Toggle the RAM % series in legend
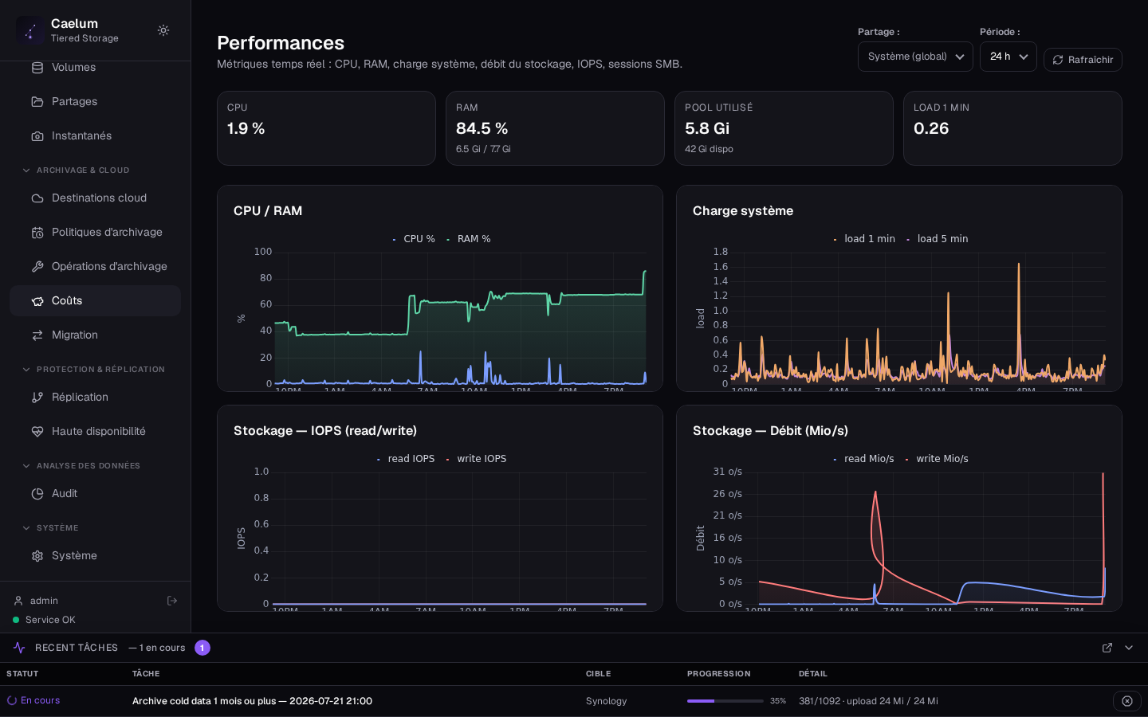 click(469, 239)
